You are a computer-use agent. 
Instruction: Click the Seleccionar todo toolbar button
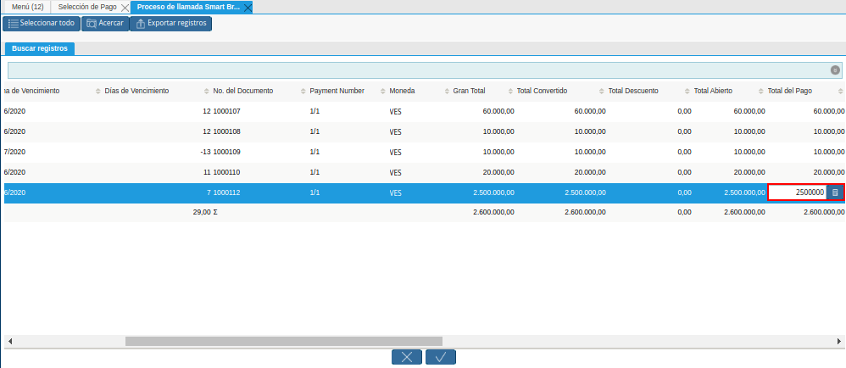click(40, 23)
